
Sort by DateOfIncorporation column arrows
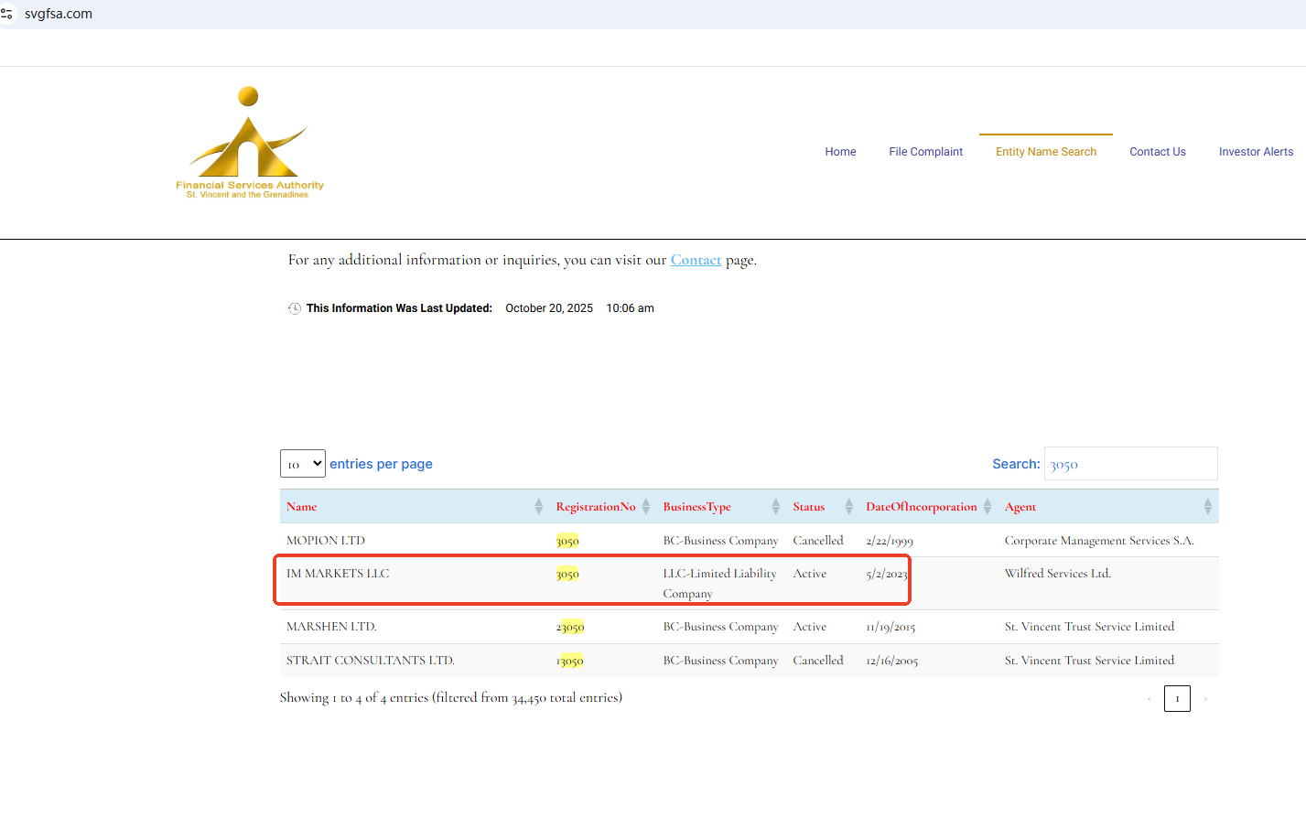pos(987,507)
